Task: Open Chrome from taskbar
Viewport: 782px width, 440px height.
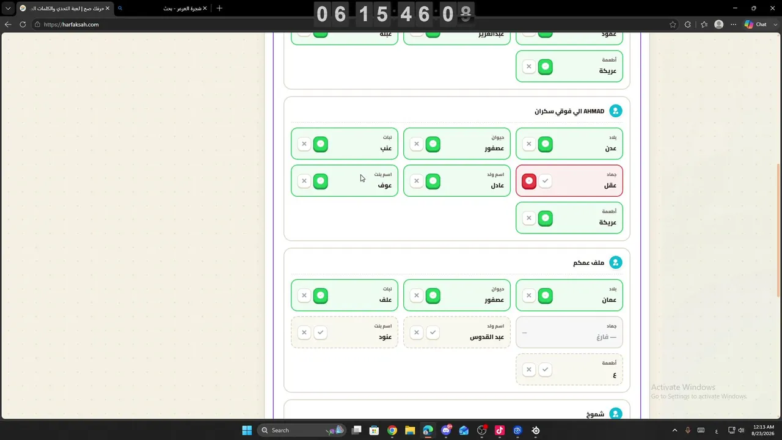Action: tap(392, 430)
